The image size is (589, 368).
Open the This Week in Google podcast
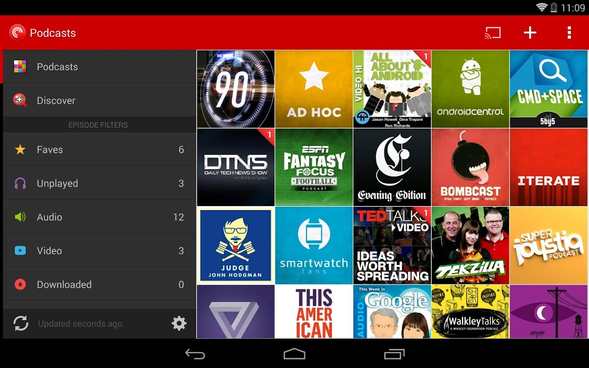pos(392,312)
